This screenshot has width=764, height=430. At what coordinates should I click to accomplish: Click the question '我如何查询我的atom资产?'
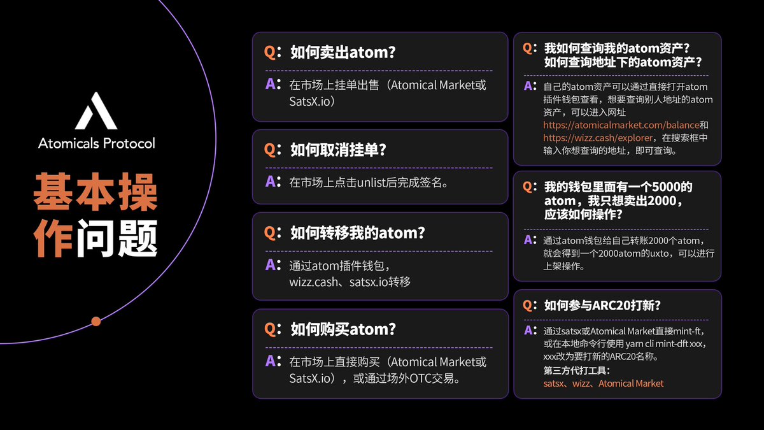(617, 48)
